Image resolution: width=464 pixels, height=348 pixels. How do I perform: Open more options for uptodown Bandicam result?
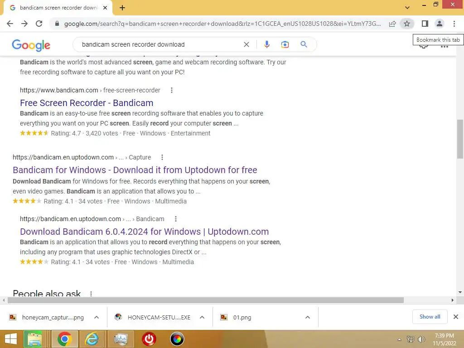coord(176,219)
